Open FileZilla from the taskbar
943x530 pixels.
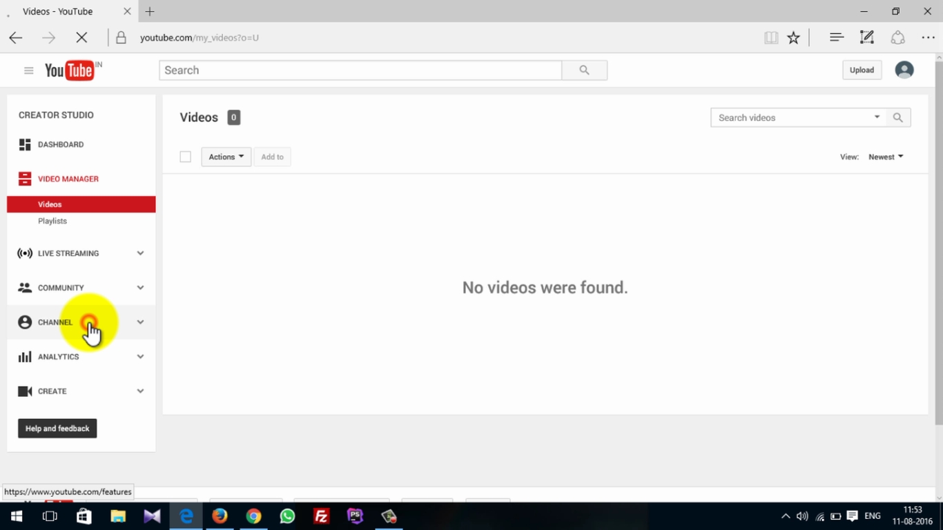click(321, 516)
